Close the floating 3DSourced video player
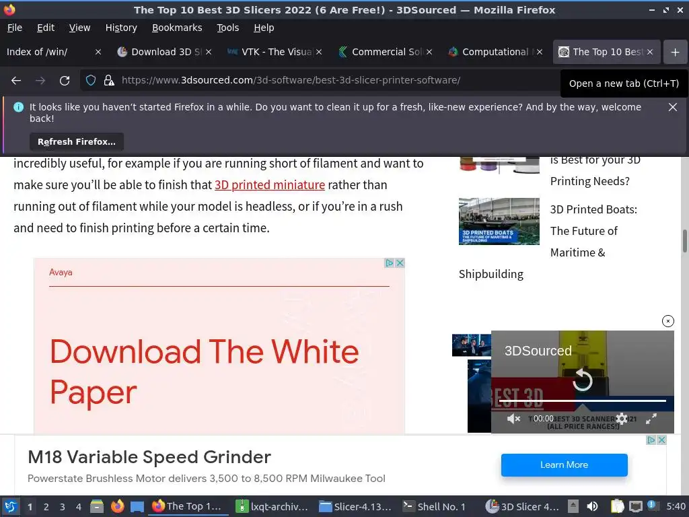This screenshot has height=517, width=689. click(668, 321)
